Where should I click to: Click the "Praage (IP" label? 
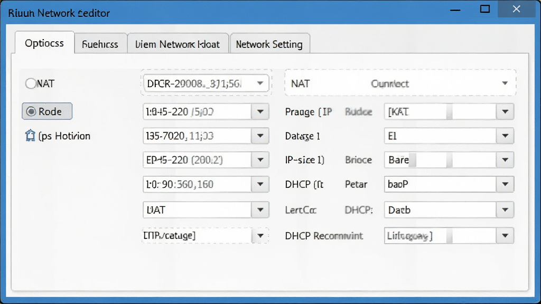[309, 112]
